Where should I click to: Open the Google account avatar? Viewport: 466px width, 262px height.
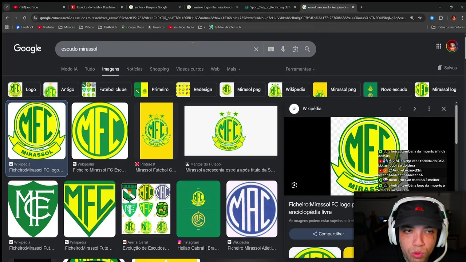pyautogui.click(x=452, y=46)
